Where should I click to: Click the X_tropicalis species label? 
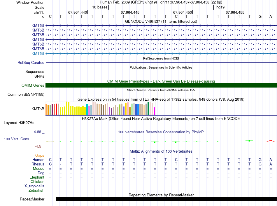coord(34,186)
